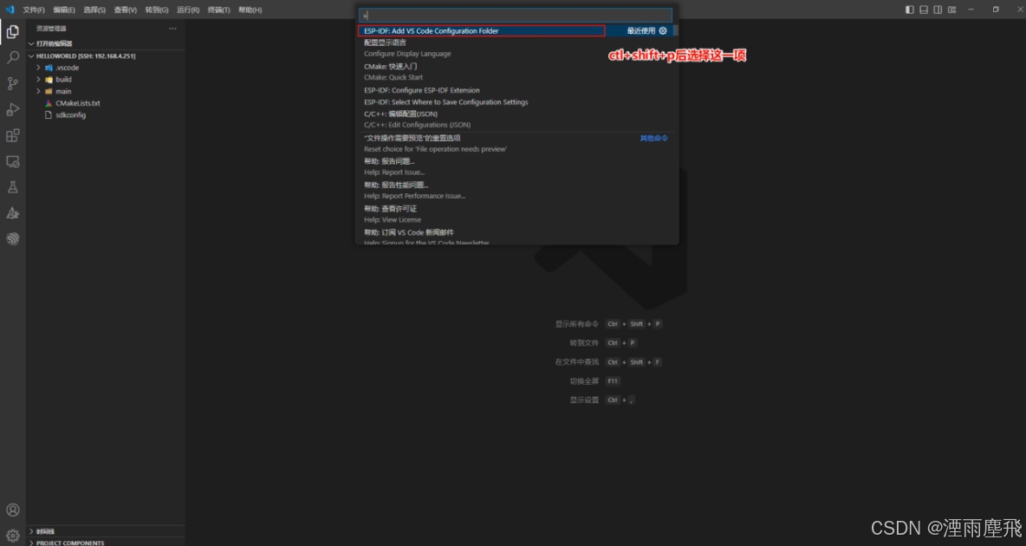Click the VS Code logo icon

click(10, 10)
